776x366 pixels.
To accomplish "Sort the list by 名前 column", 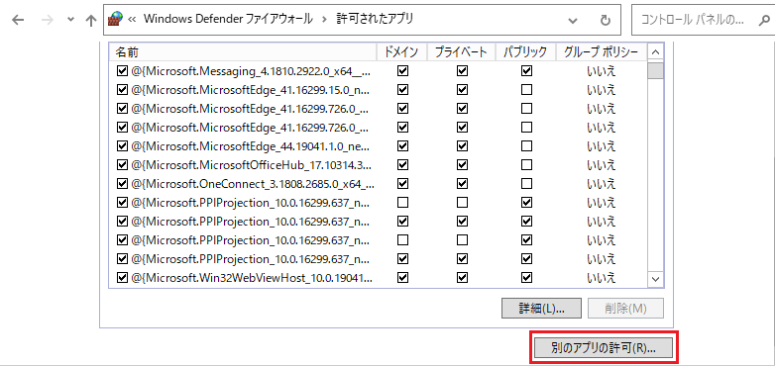I will pos(242,51).
